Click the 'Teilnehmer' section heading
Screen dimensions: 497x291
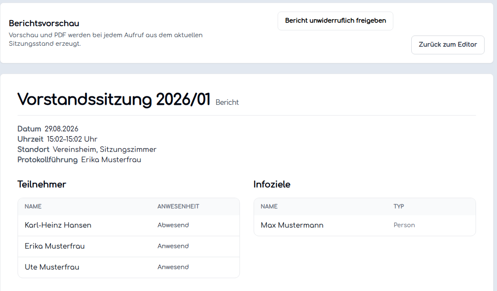coord(42,184)
